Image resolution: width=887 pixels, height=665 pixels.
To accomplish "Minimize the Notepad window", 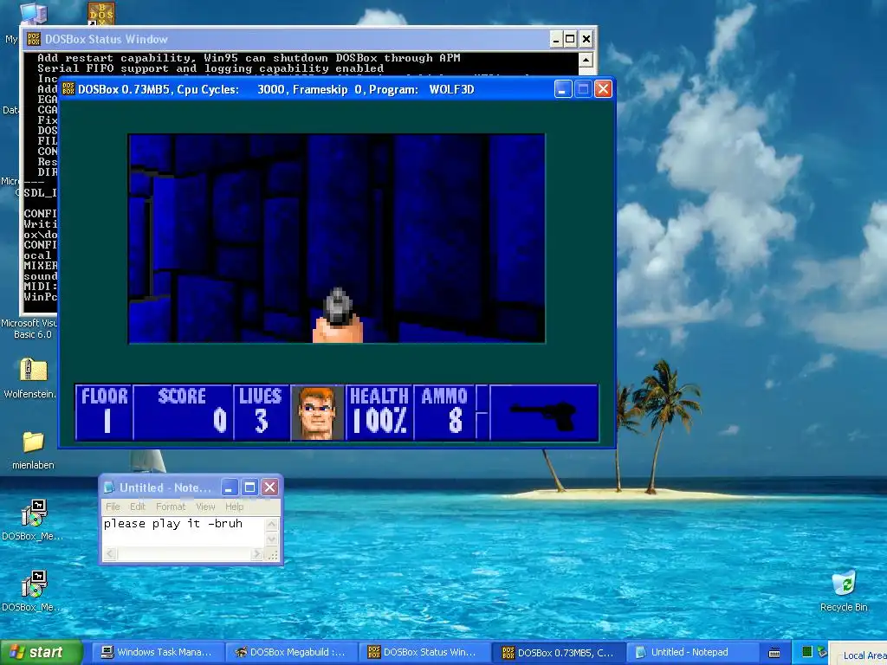I will [x=229, y=487].
